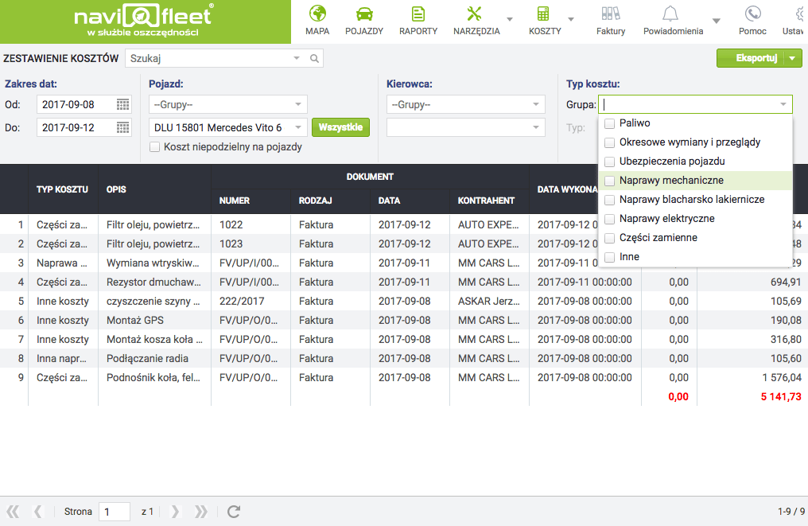Open the MAPA globe icon
Image resolution: width=808 pixels, height=526 pixels.
tap(317, 14)
